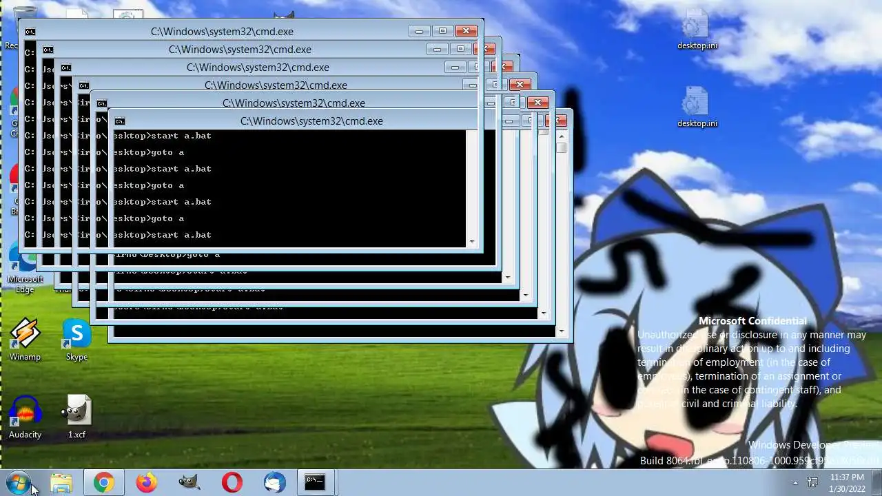This screenshot has width=882, height=496.
Task: Select the cmd.exe taskbar button
Action: tap(315, 483)
